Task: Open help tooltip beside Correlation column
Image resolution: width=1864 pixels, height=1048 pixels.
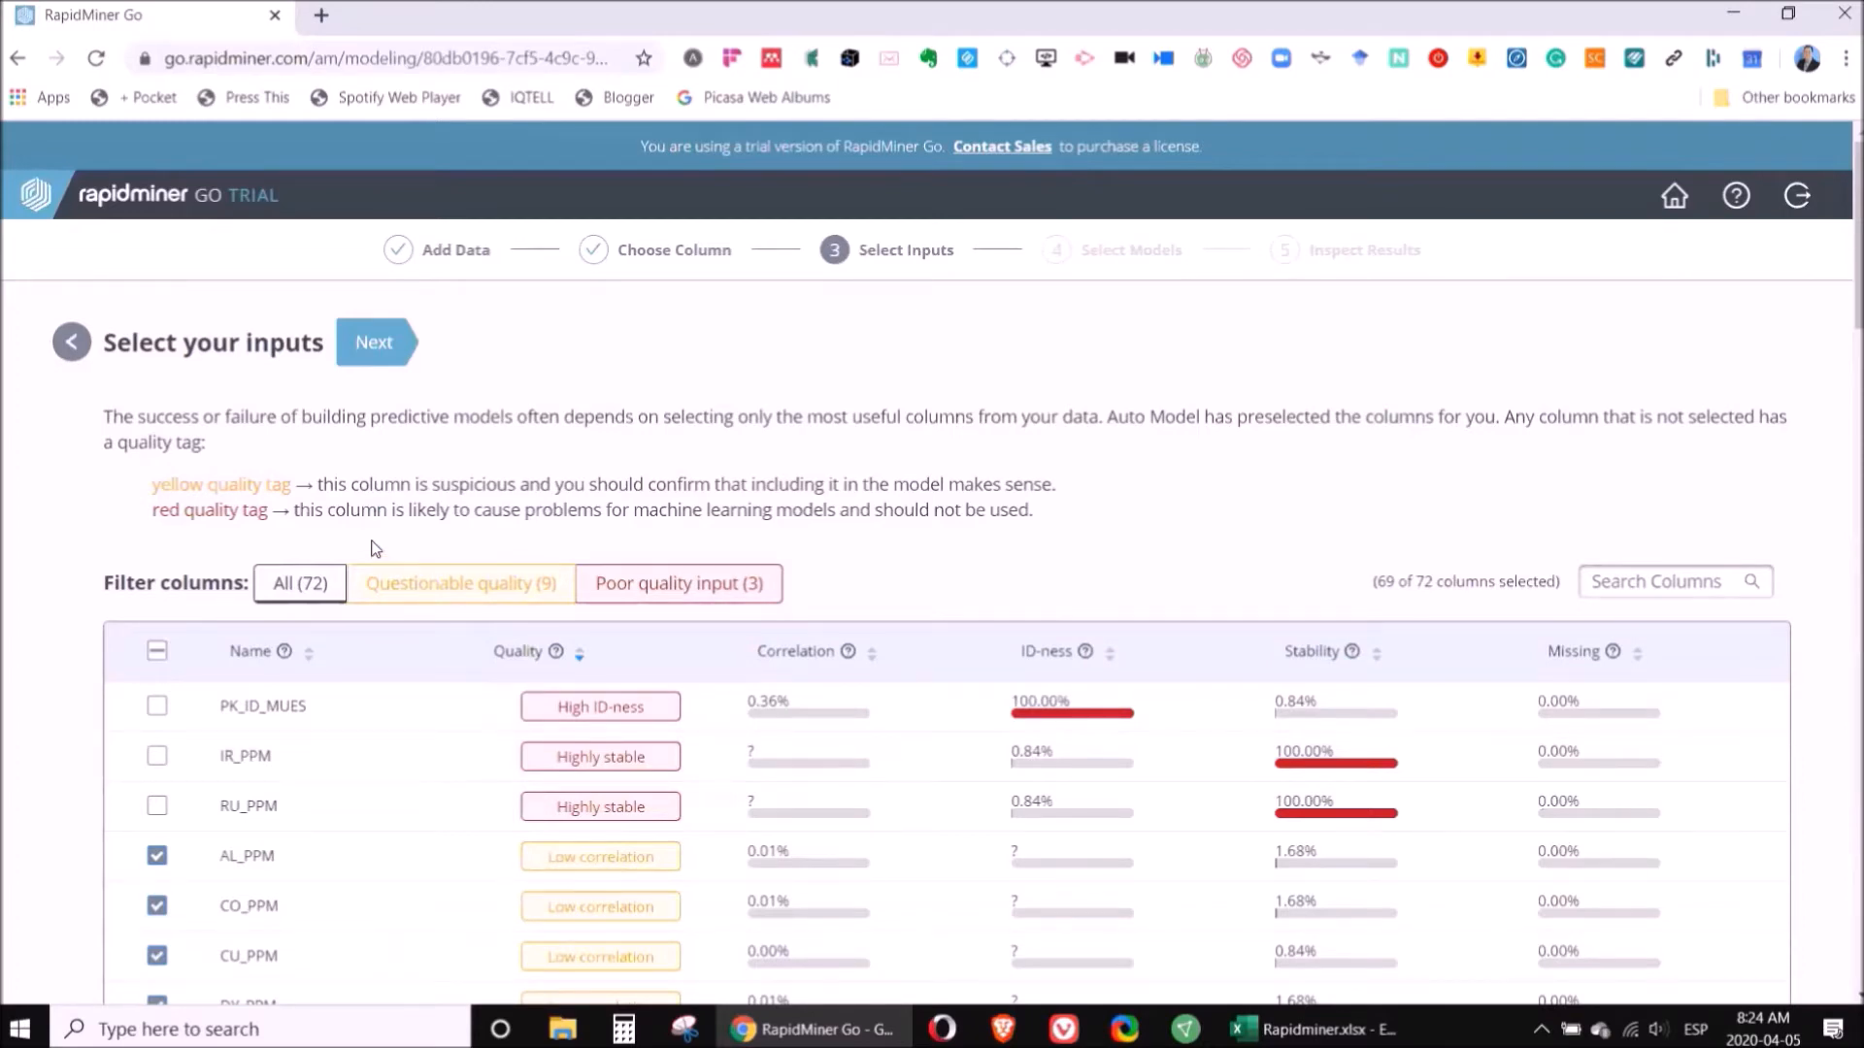Action: point(849,651)
